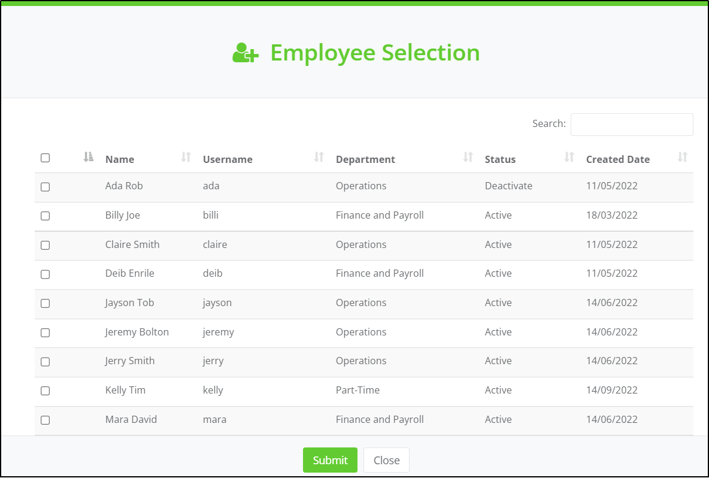
Task: Click the name Claire Smith
Action: pyautogui.click(x=132, y=244)
